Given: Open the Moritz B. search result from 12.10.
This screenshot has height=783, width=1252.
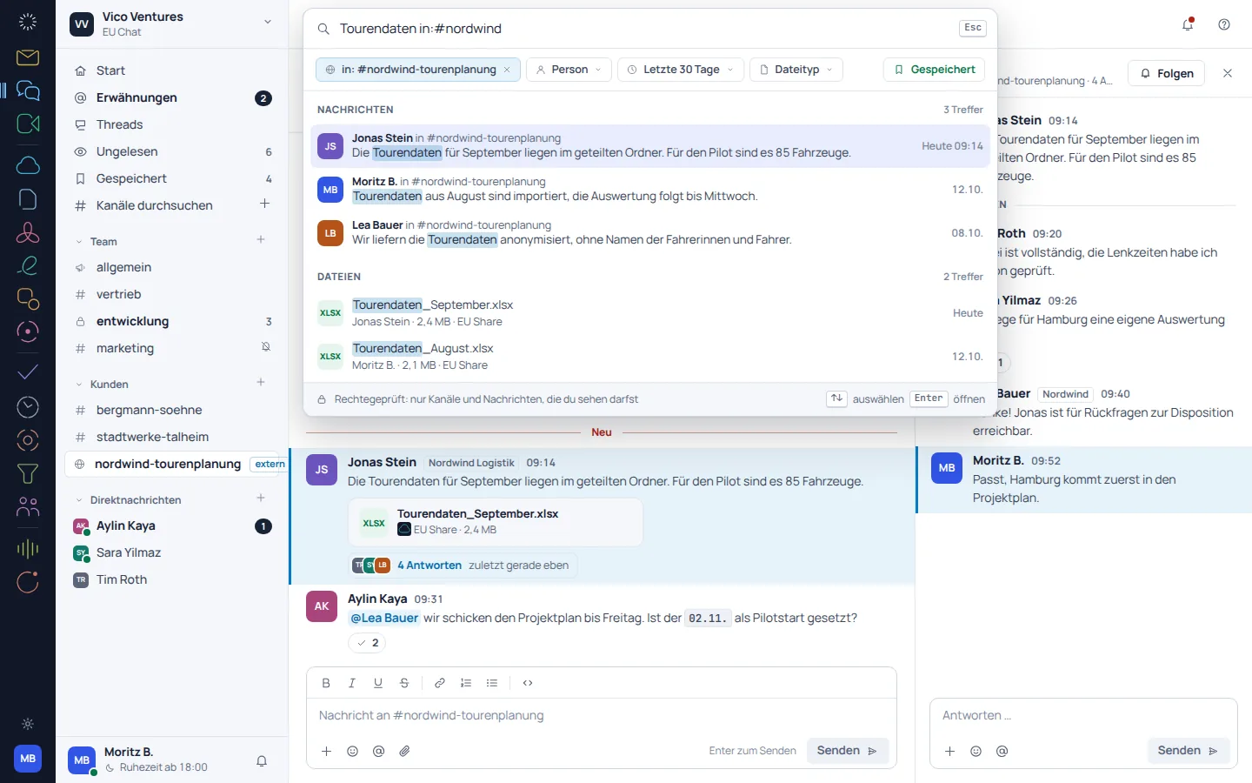Looking at the screenshot, I should [x=650, y=189].
